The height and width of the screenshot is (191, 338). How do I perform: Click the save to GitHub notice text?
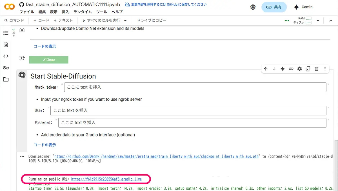[x=169, y=5]
